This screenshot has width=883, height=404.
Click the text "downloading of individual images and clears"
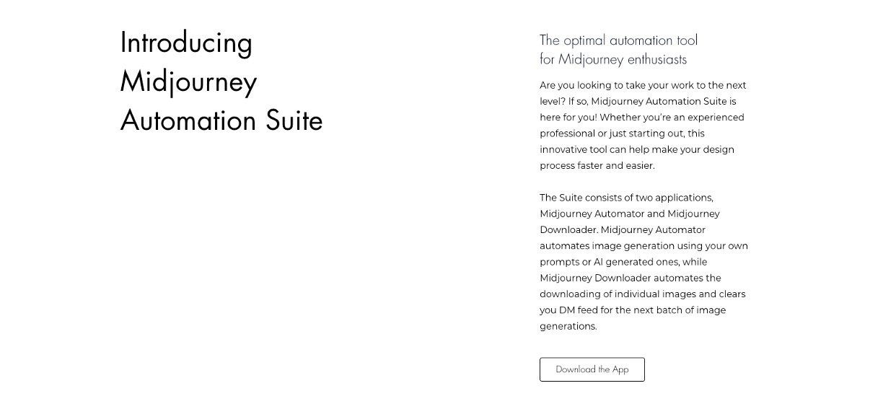click(642, 294)
